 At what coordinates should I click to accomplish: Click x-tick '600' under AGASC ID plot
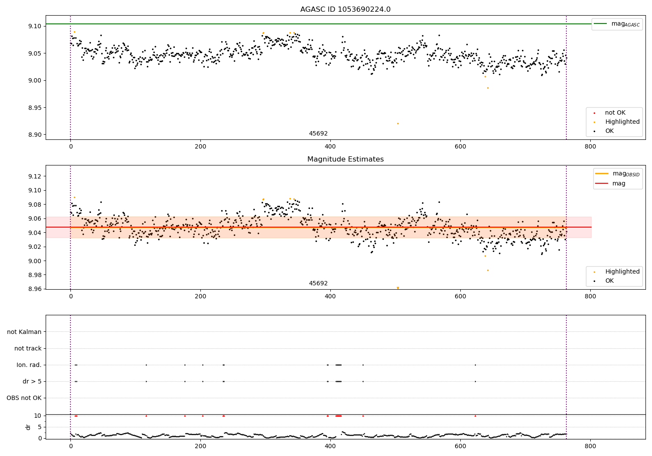pos(460,147)
